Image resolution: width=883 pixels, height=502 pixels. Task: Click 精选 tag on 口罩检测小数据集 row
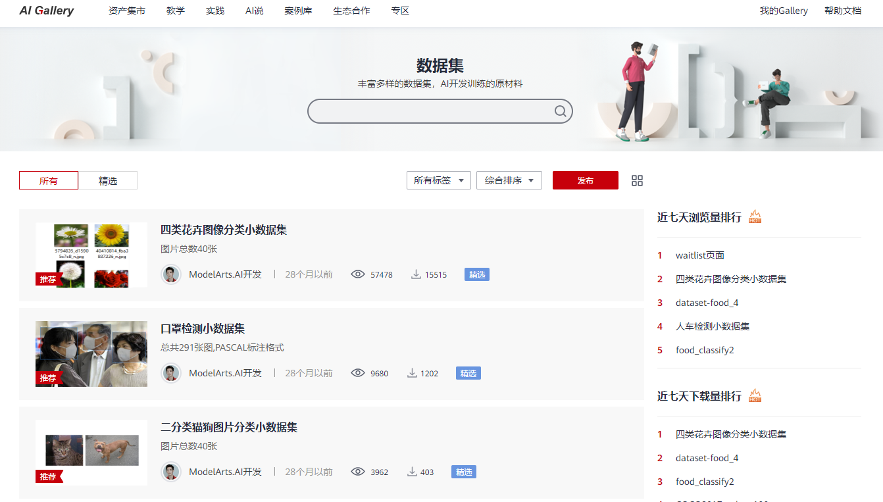pyautogui.click(x=468, y=373)
